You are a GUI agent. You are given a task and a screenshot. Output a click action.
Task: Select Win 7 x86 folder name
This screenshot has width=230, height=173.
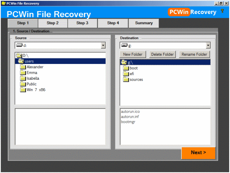pos(36,90)
